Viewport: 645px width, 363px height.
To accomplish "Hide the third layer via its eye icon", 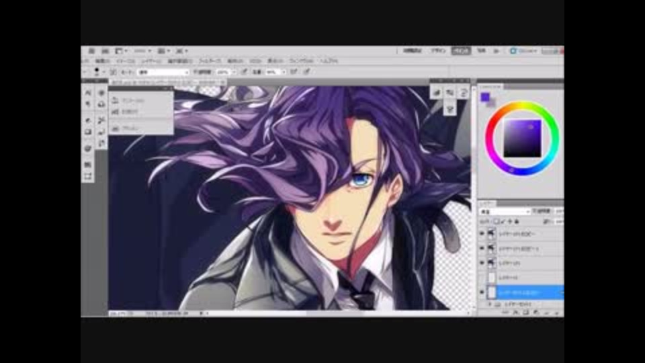I will tap(482, 263).
